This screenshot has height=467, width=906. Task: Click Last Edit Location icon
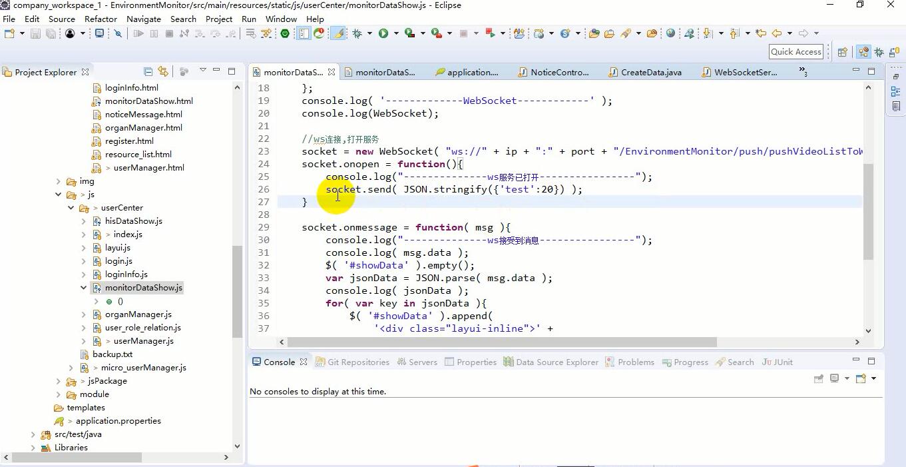(x=761, y=33)
